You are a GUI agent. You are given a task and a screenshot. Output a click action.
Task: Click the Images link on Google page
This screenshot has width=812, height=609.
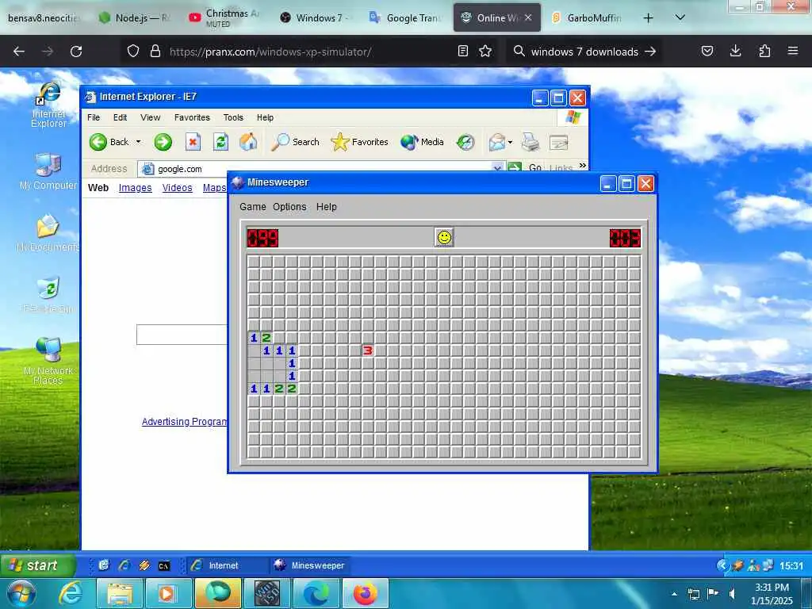[135, 187]
